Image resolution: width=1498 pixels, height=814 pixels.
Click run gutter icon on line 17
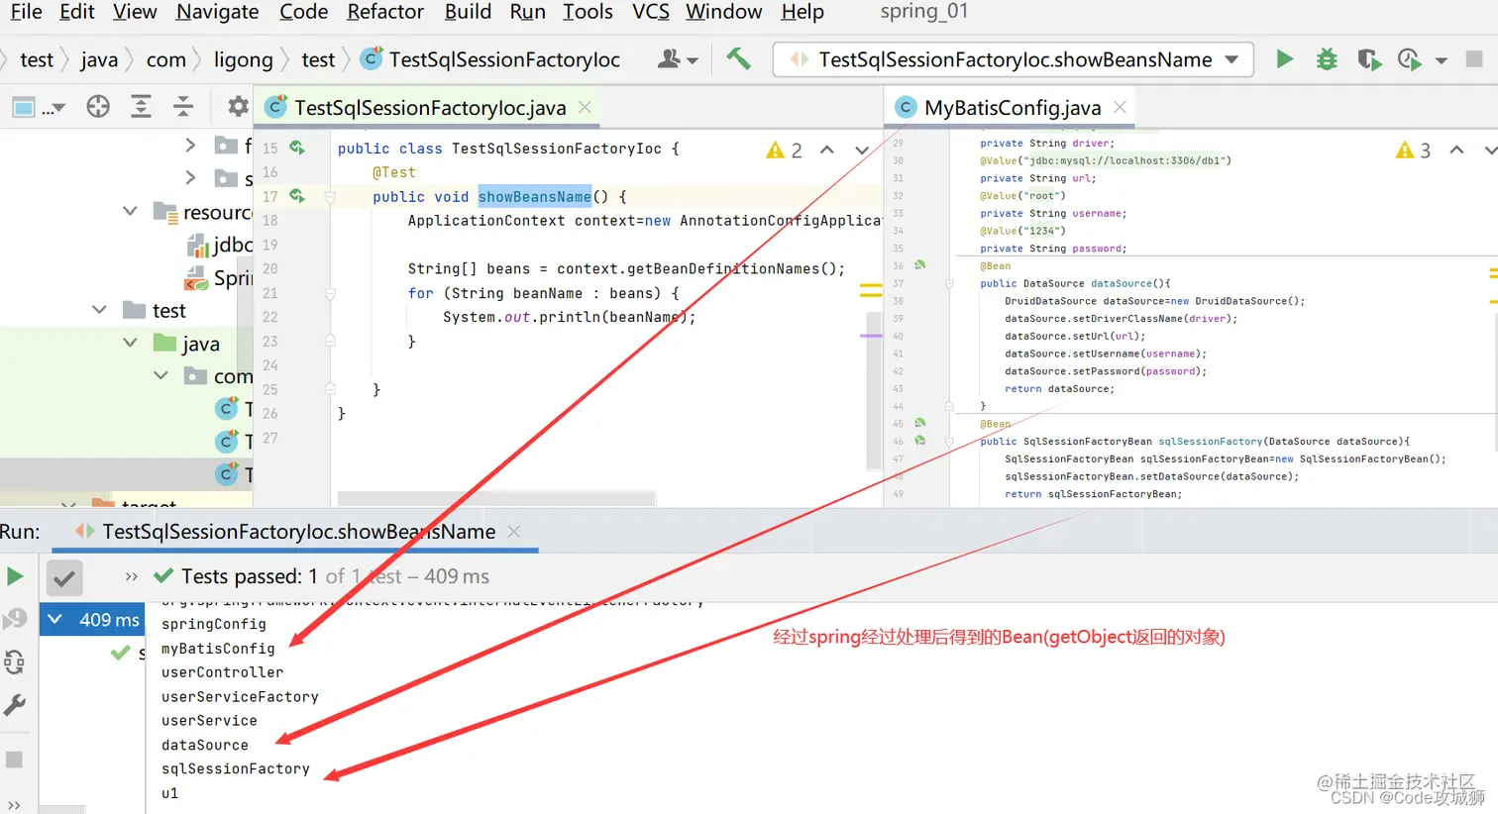pyautogui.click(x=296, y=196)
